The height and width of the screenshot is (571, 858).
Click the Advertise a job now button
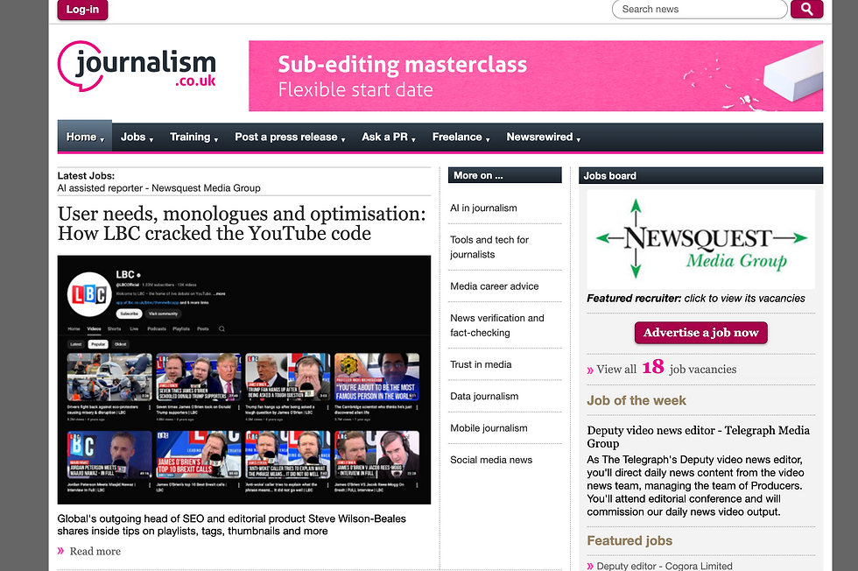click(x=701, y=332)
